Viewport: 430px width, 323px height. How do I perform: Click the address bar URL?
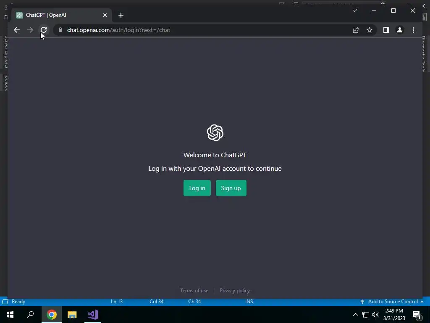(x=118, y=30)
